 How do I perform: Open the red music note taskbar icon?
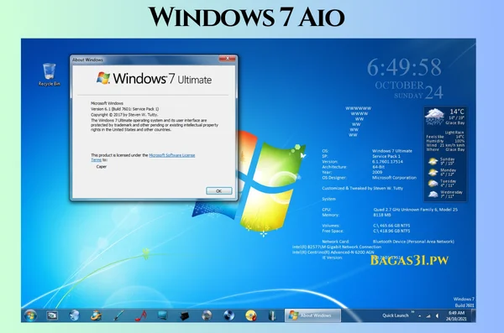[x=140, y=315]
